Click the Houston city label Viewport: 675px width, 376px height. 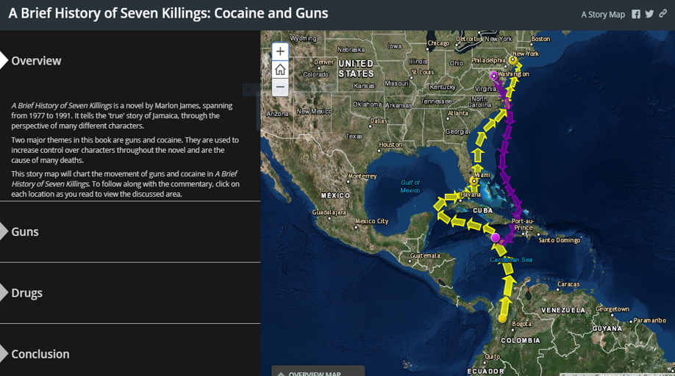[390, 145]
